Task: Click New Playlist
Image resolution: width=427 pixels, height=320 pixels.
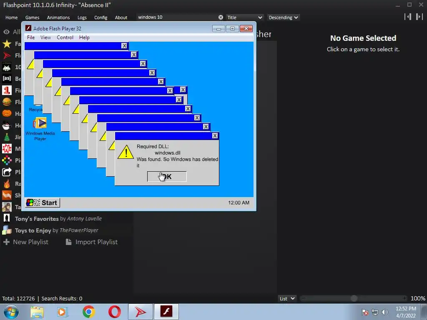Action: pos(25,242)
